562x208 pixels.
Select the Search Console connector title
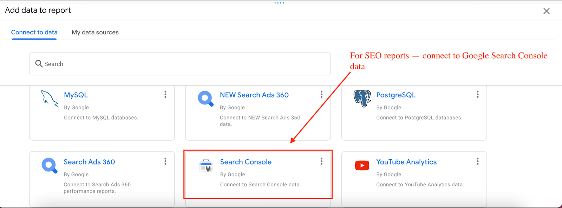coord(246,162)
